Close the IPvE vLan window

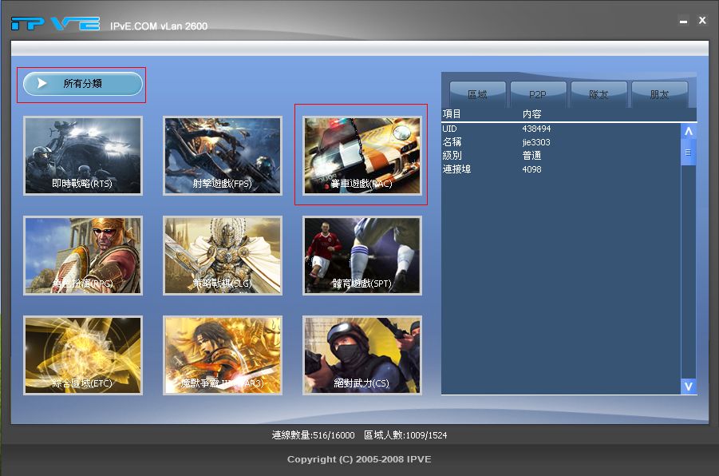pyautogui.click(x=702, y=20)
